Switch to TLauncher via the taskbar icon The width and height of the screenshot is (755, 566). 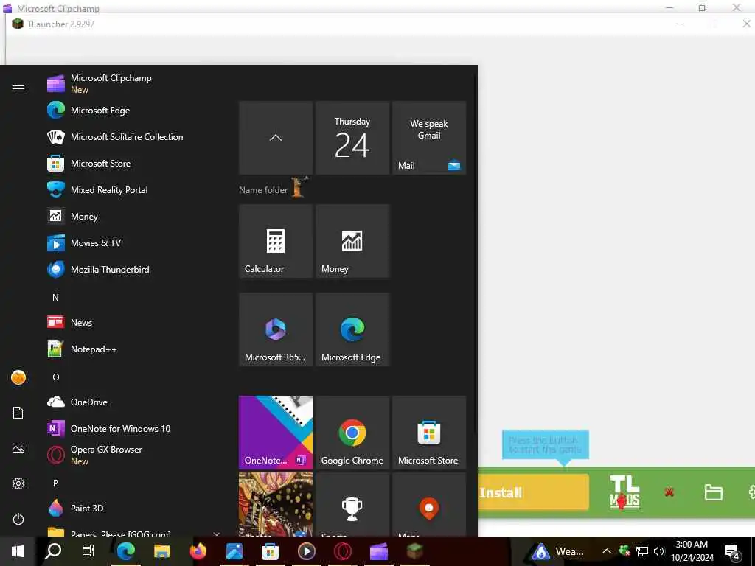click(x=414, y=551)
